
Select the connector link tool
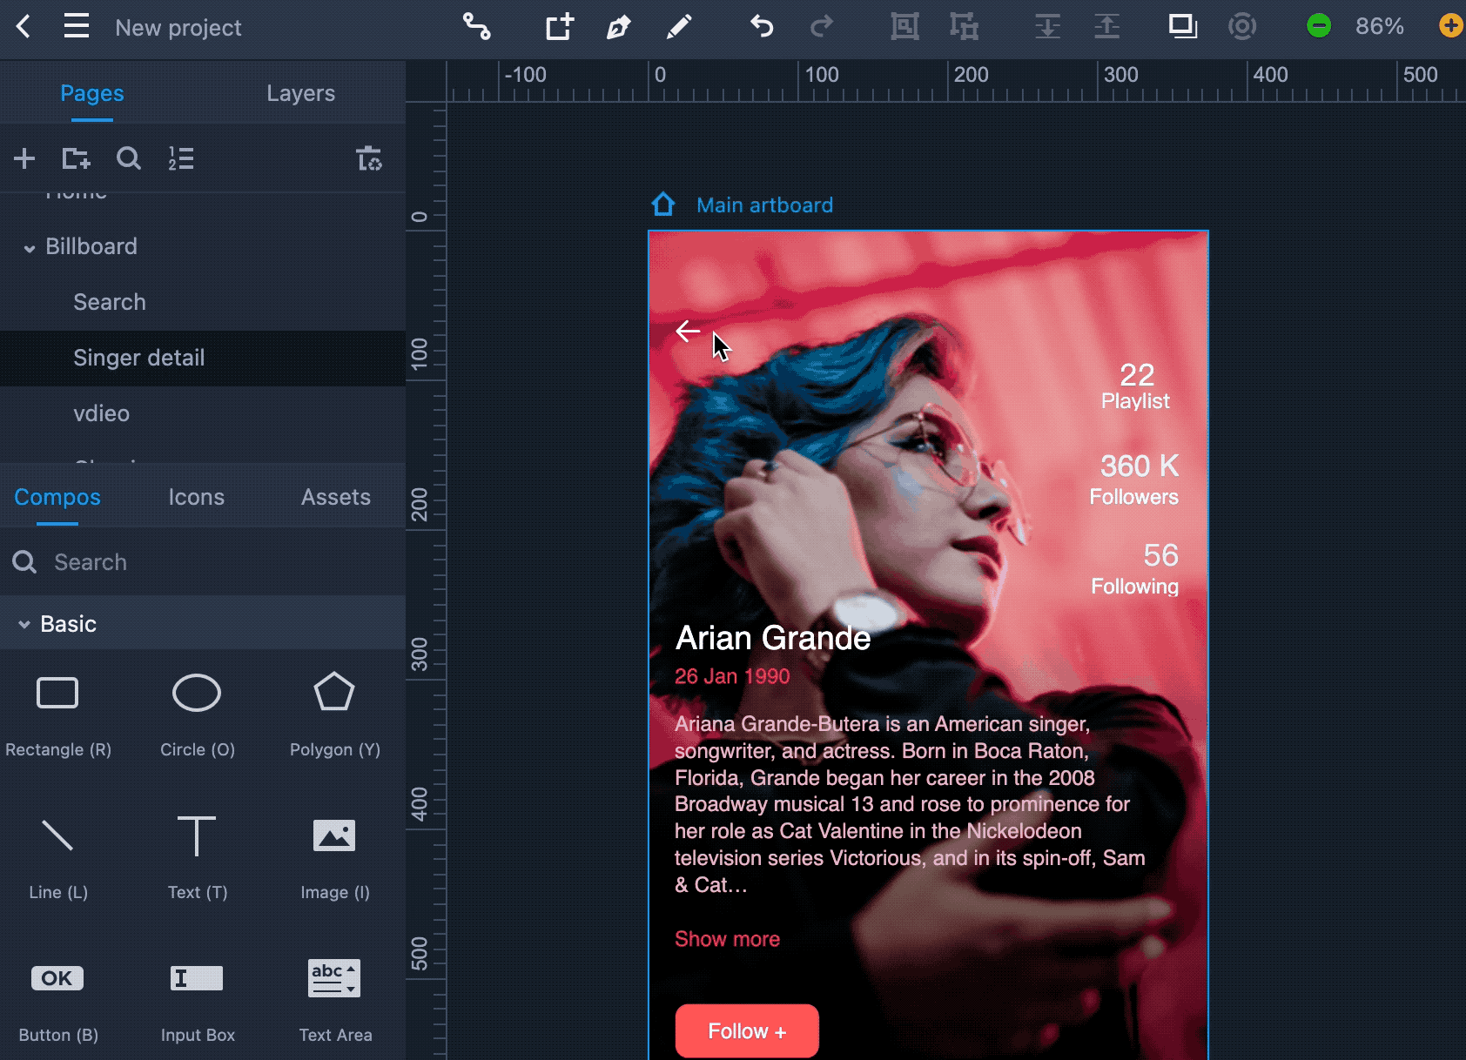476,26
